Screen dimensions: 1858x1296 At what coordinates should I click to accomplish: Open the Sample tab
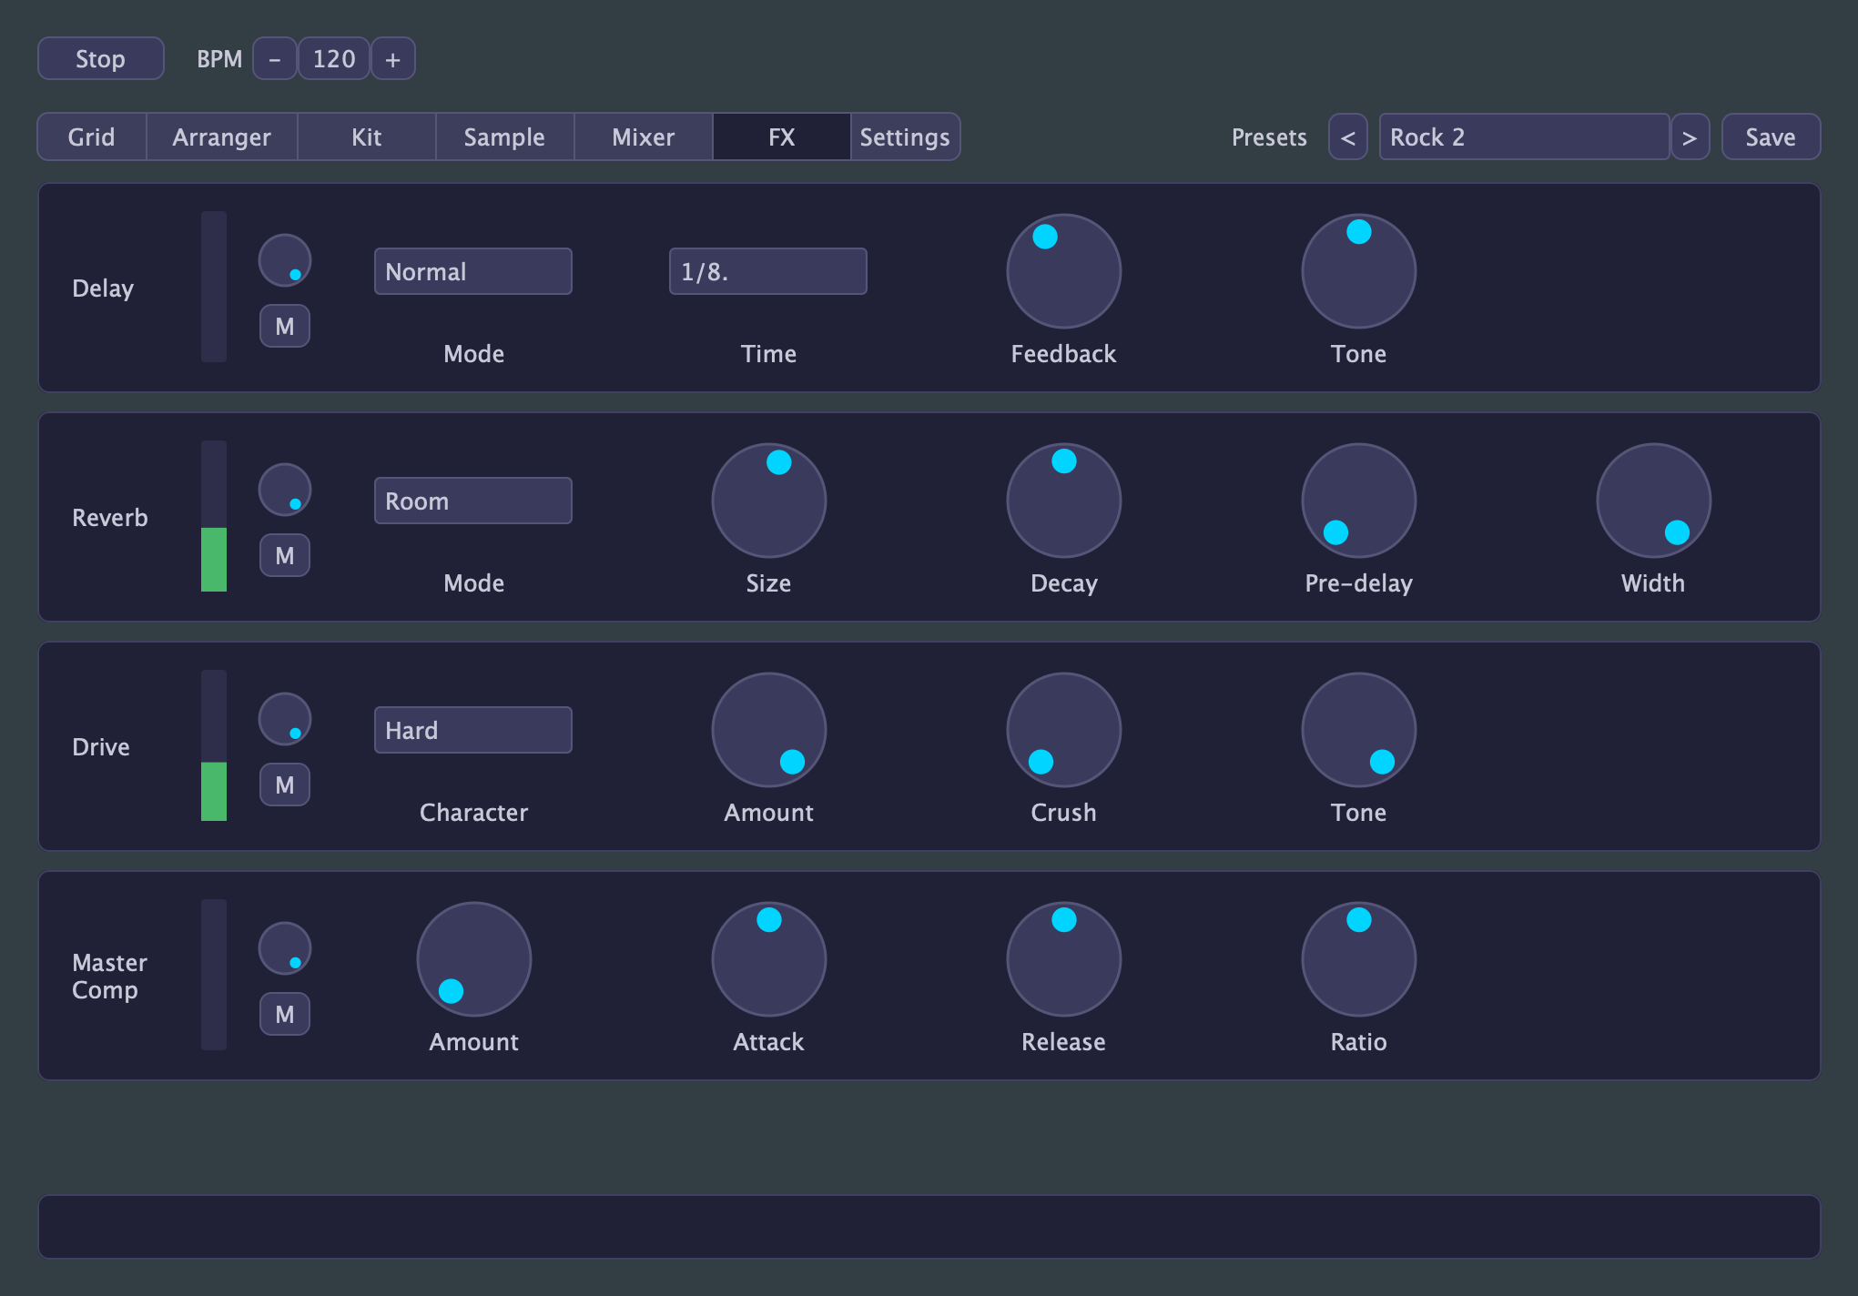[505, 137]
